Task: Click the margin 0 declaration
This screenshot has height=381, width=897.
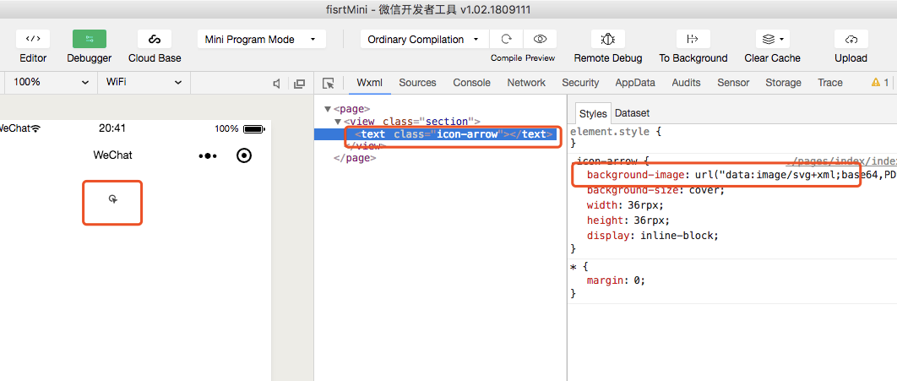Action: [616, 280]
